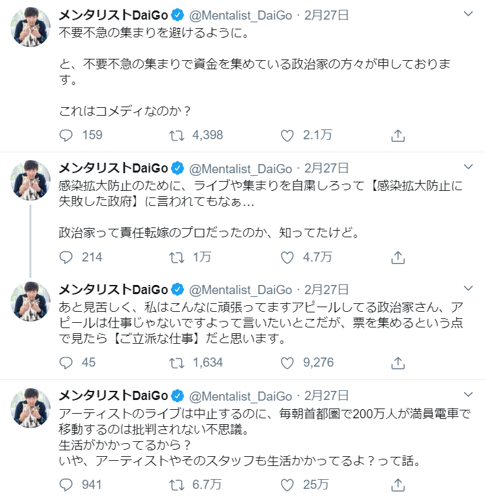Viewport: 485px width, 500px height.
Task: Open the third tweet's dropdown chevron
Action: [468, 288]
